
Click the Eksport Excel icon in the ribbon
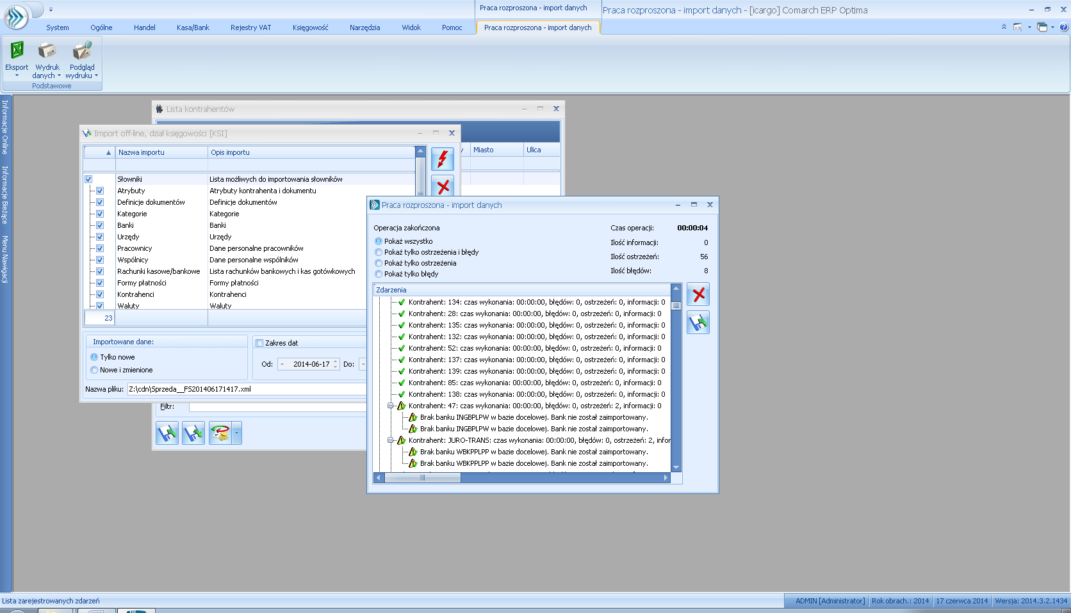pyautogui.click(x=17, y=51)
